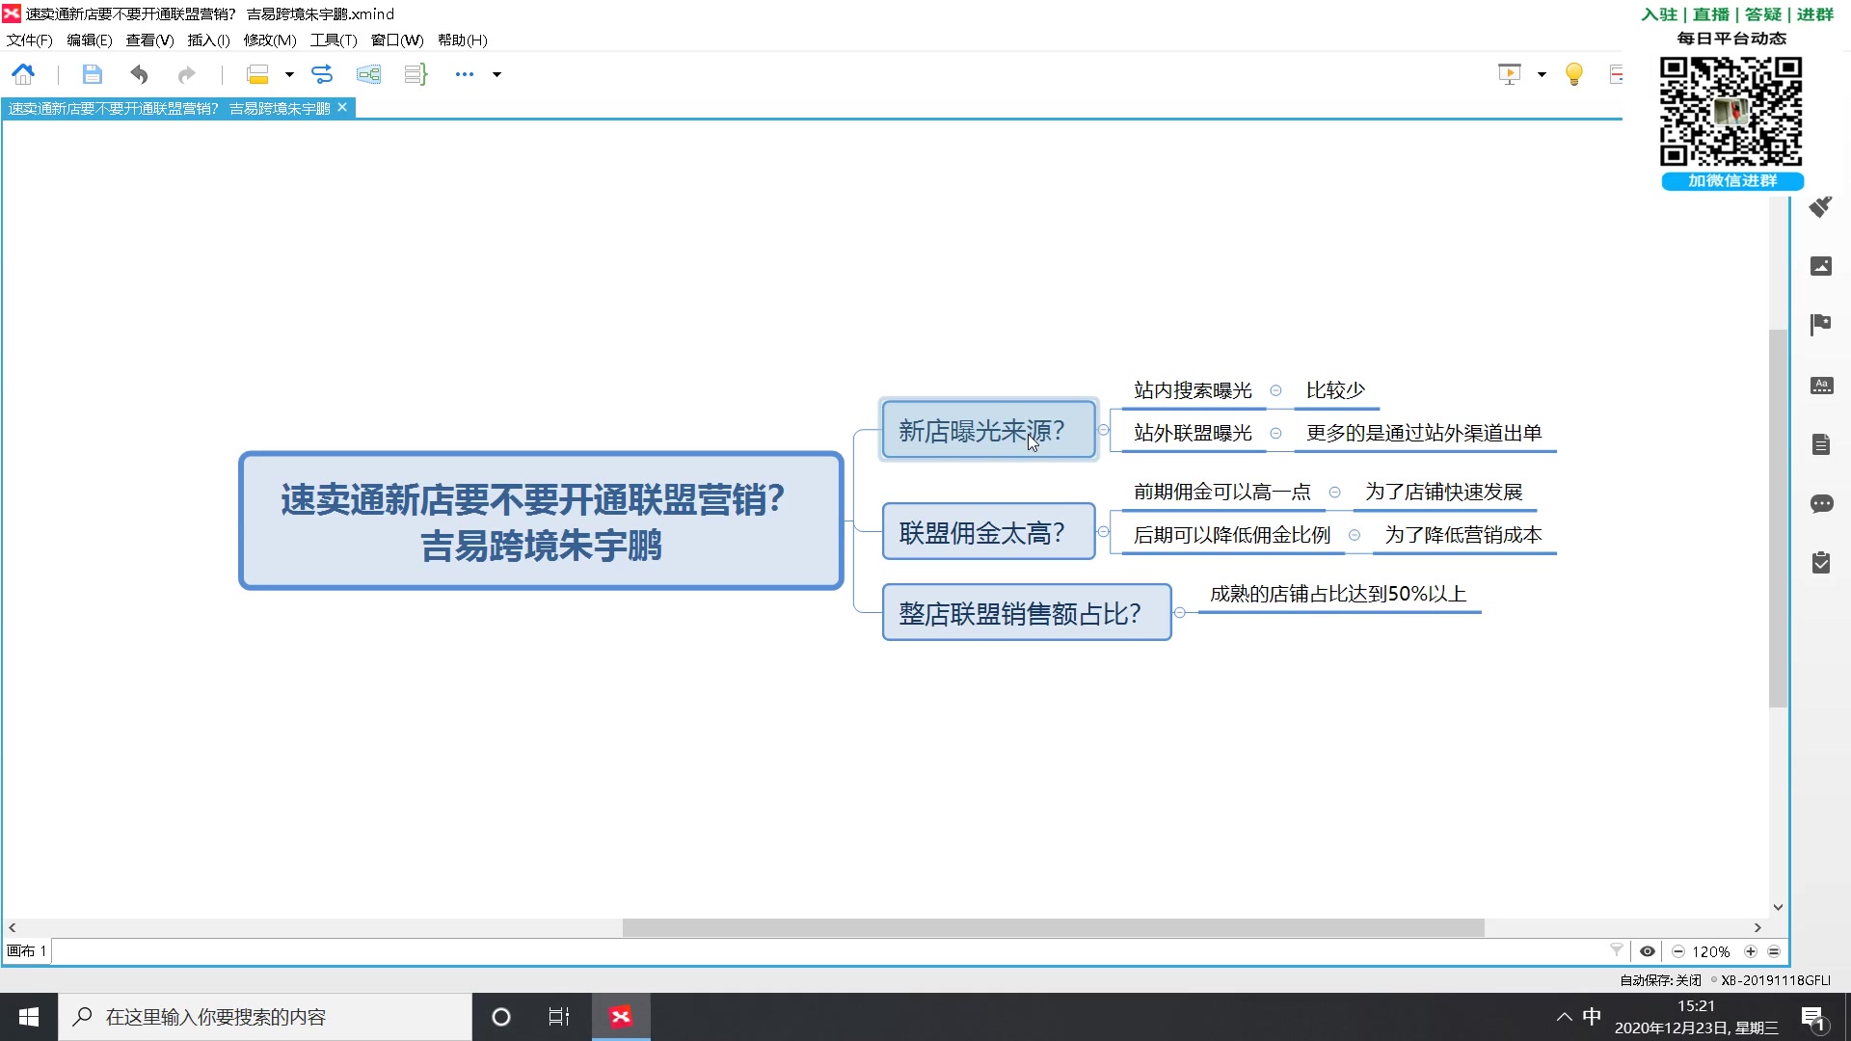
Task: Open the 文件(F) menu
Action: (30, 40)
